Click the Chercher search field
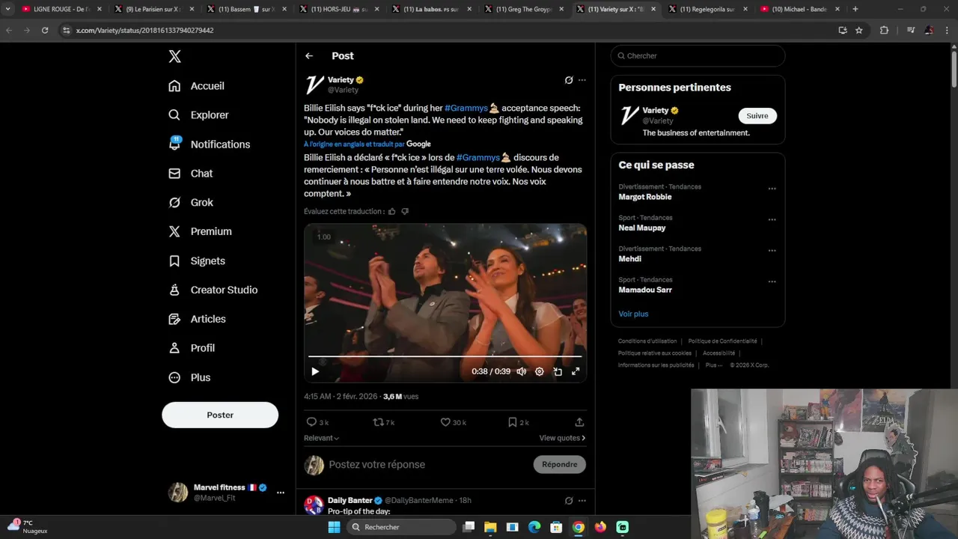The width and height of the screenshot is (958, 539). pyautogui.click(x=698, y=56)
